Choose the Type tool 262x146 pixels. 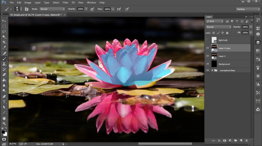(4, 102)
